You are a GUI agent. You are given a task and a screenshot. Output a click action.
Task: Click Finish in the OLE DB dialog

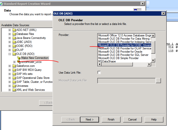click(x=111, y=120)
